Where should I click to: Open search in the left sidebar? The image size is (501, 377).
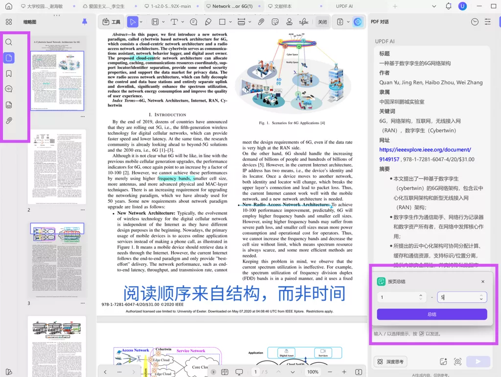click(9, 42)
